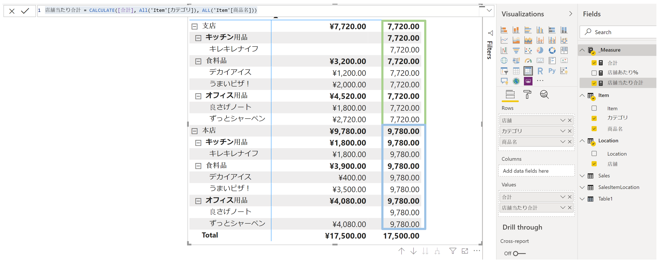Select the ribbon chart visual
This screenshot has width=658, height=267.
pos(564,40)
